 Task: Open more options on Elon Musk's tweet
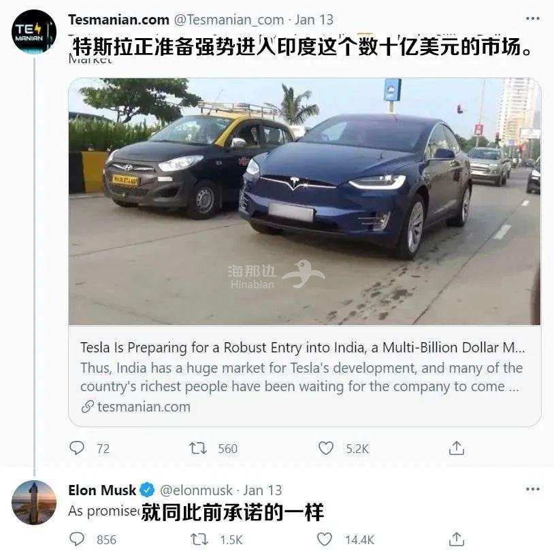(x=532, y=490)
